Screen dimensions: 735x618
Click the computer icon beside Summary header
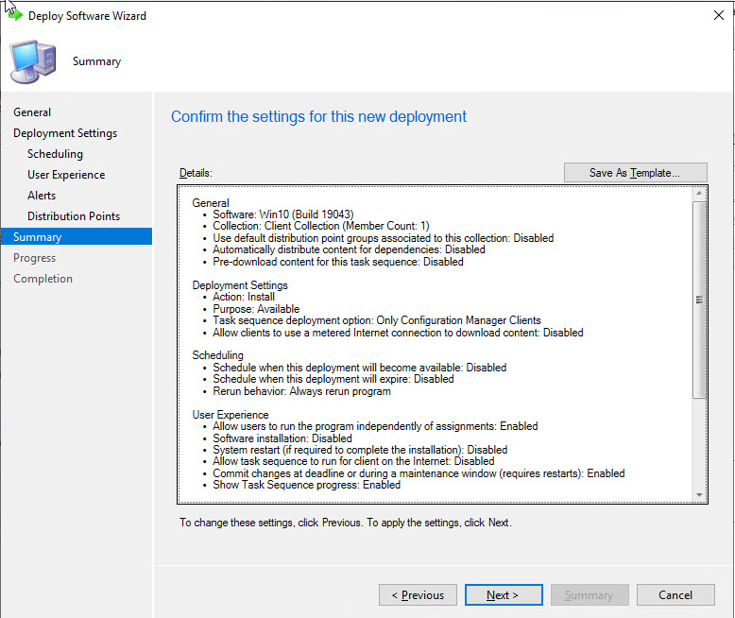(32, 62)
